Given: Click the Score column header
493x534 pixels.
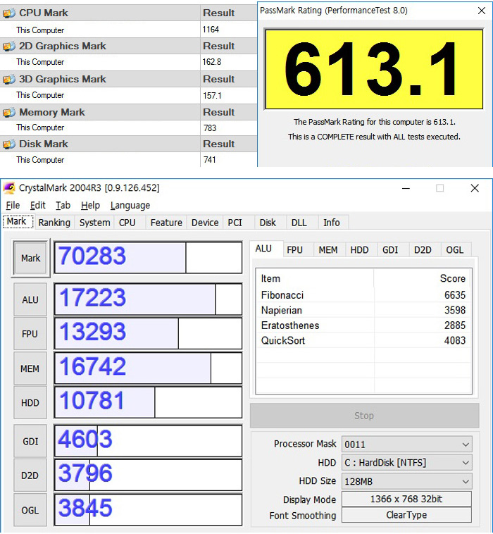Looking at the screenshot, I should point(422,278).
